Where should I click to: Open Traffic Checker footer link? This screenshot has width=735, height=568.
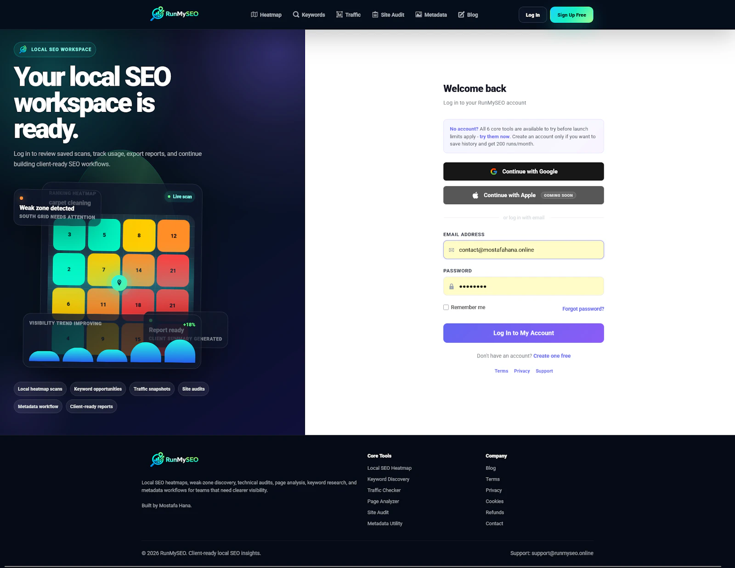pos(384,490)
